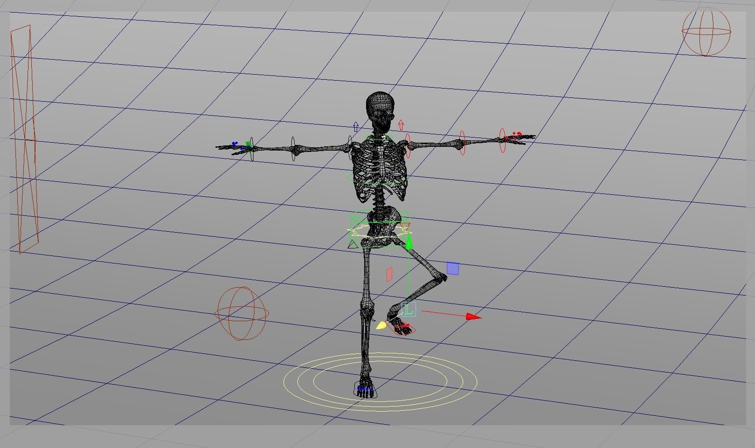The image size is (755, 448).
Task: Click the blue square plane handle
Action: 452,269
